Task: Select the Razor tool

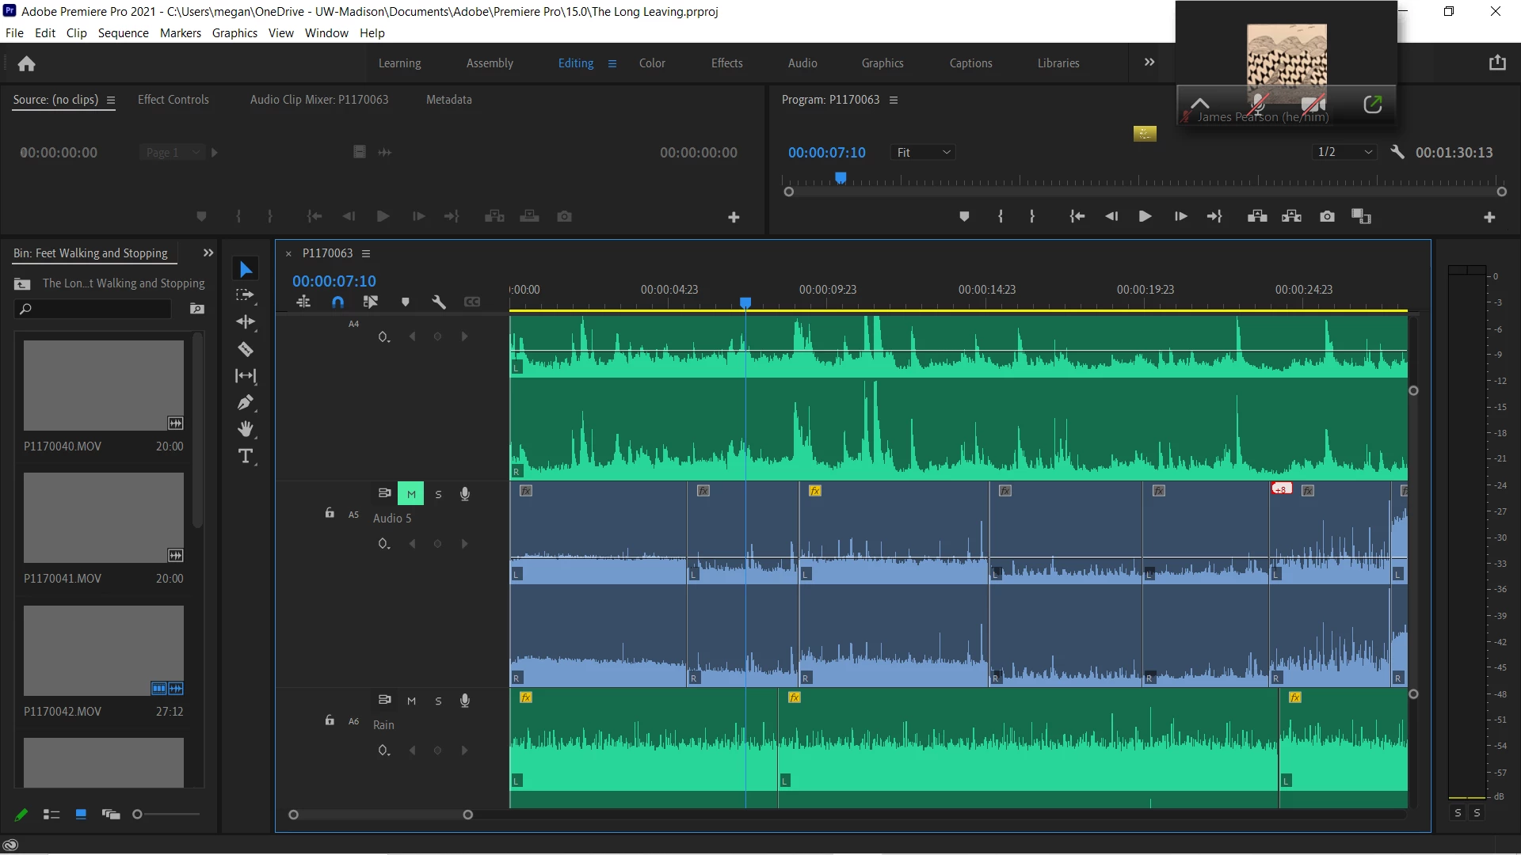Action: 246,349
